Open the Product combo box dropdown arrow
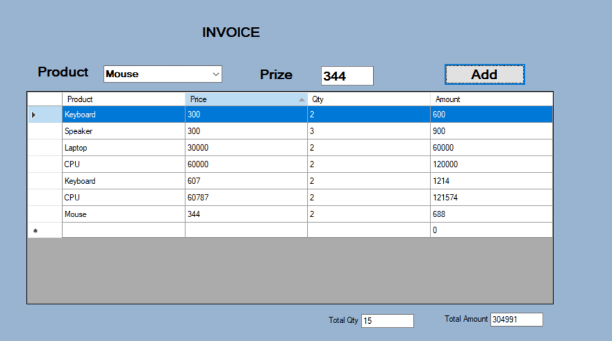 coord(216,74)
